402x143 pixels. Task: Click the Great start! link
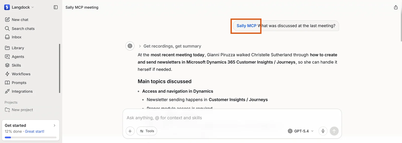coord(34,131)
